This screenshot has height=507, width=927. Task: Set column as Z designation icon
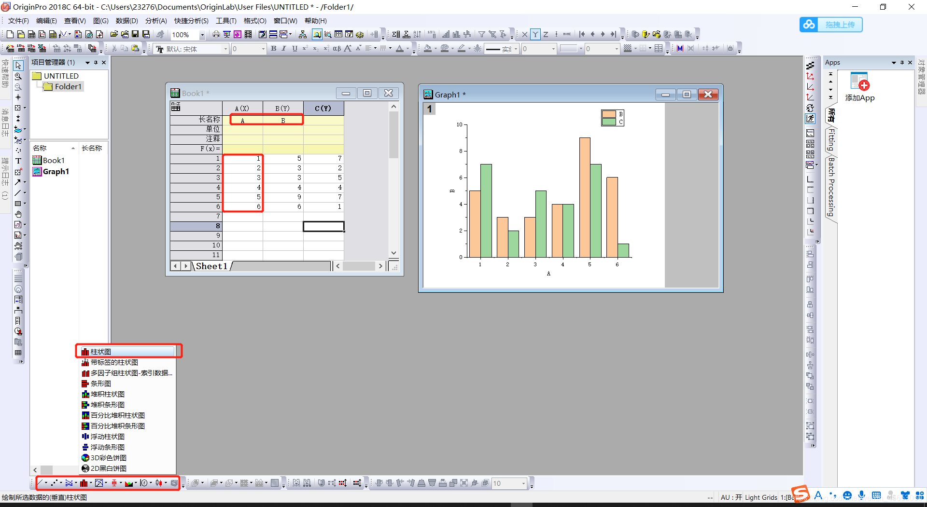[x=546, y=34]
